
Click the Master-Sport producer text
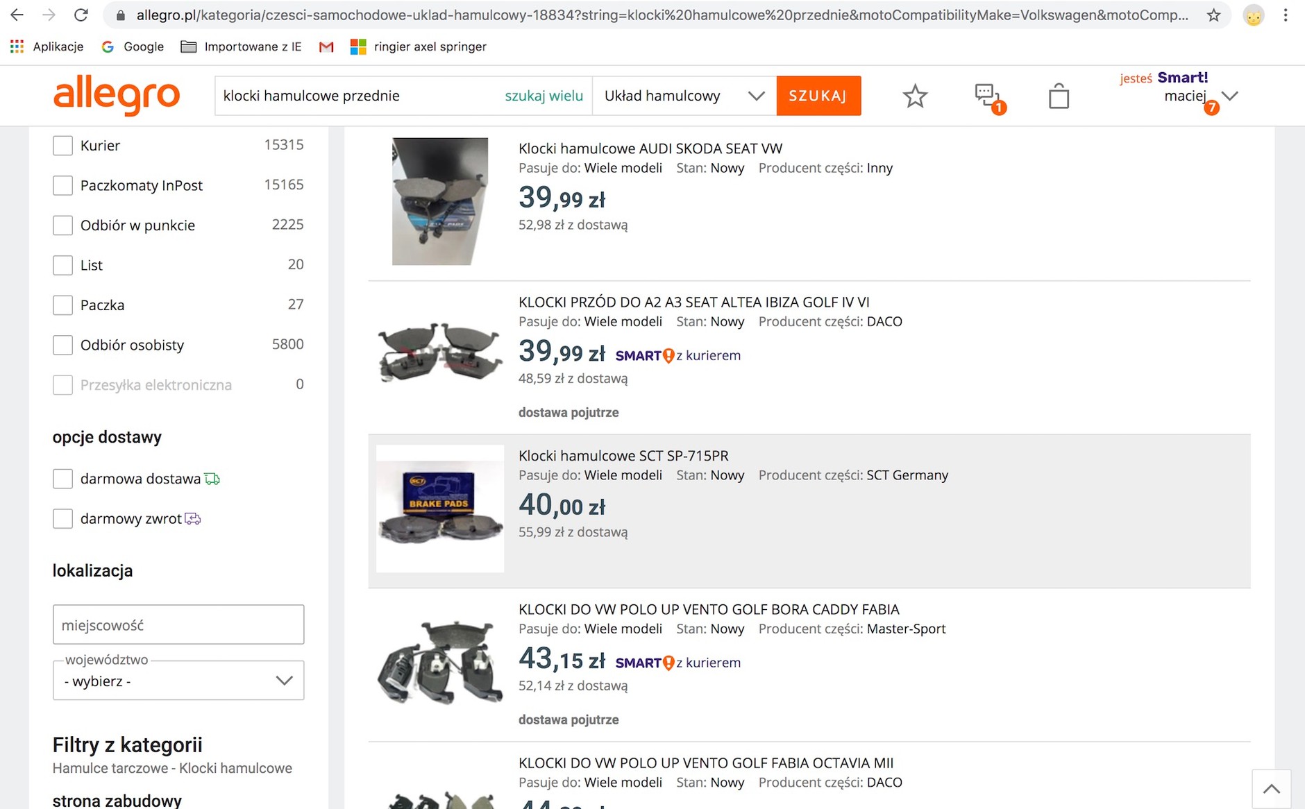pyautogui.click(x=907, y=629)
